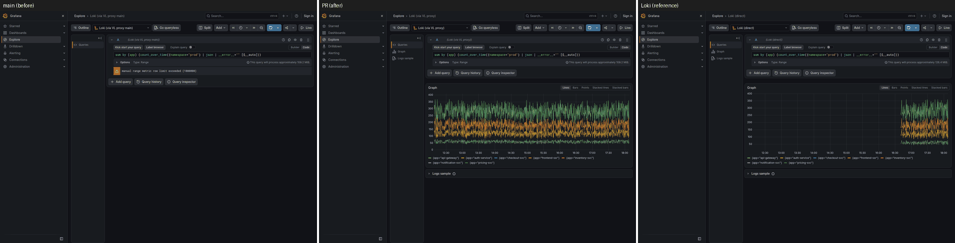Toggle query A visibility eye in main (before)

295,40
